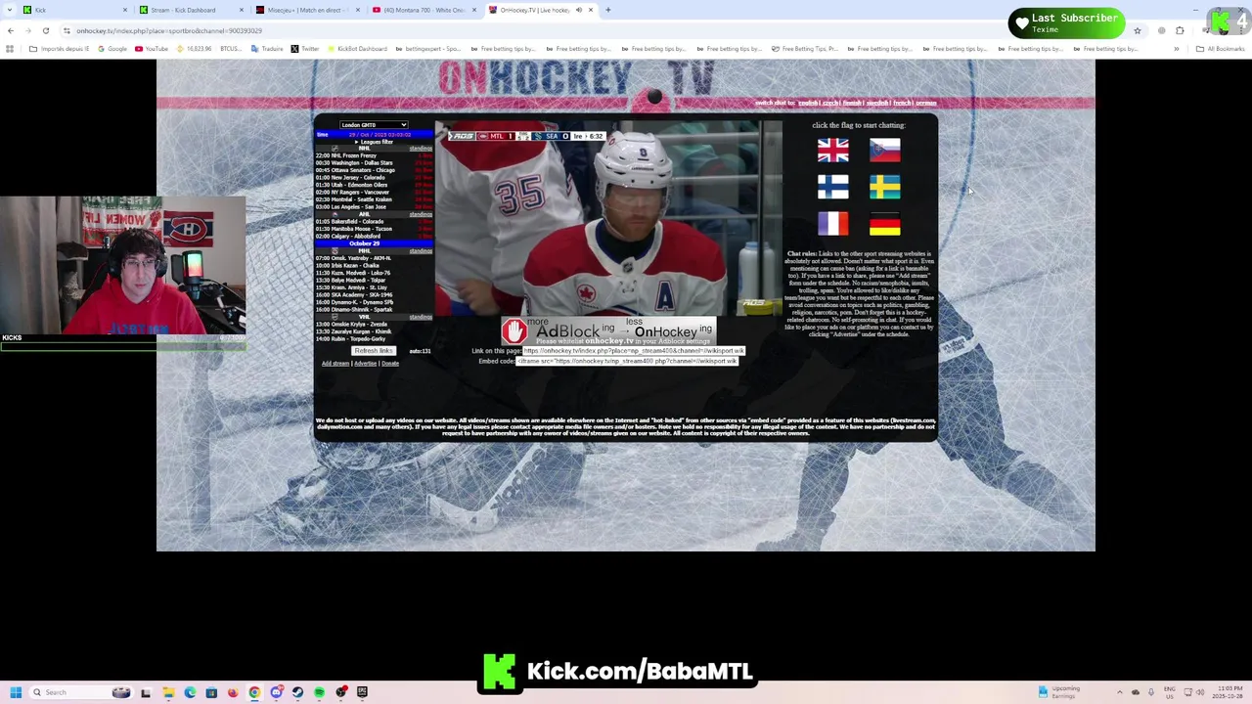Click the YouTube bookmark

(152, 49)
